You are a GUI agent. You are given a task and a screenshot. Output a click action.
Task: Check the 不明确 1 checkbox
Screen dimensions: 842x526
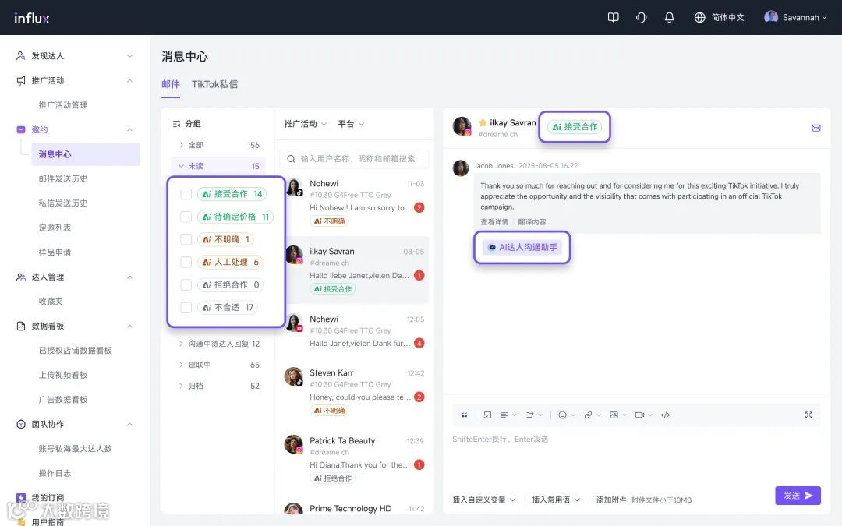186,239
